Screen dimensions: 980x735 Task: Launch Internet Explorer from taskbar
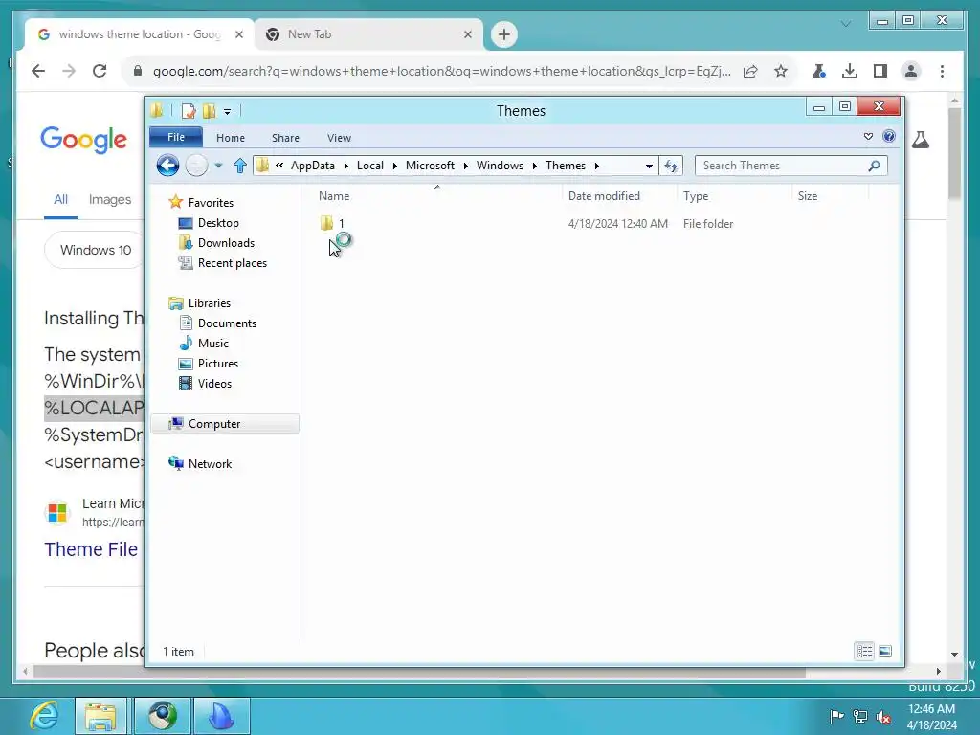tap(44, 716)
